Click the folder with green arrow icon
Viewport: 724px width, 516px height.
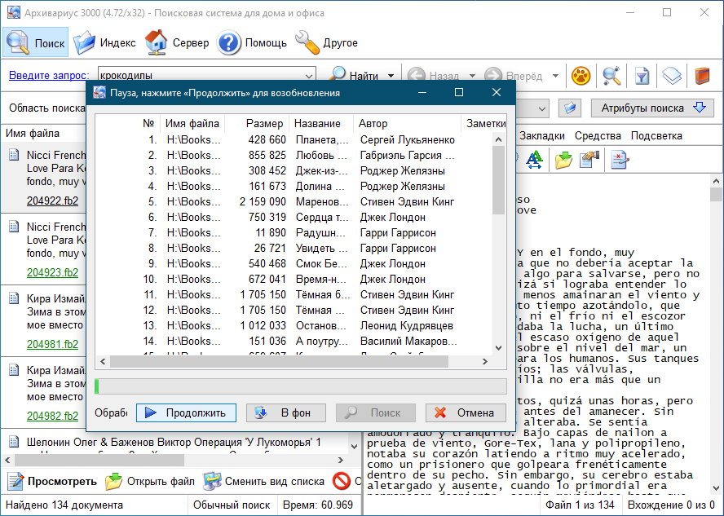(x=563, y=160)
